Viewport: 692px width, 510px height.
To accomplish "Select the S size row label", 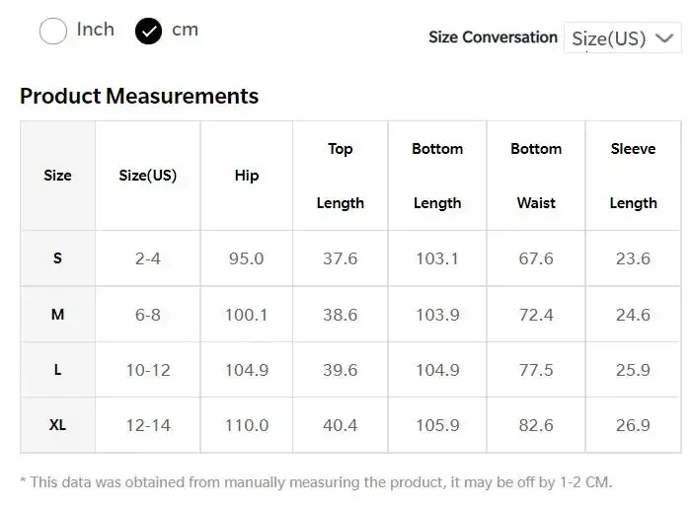I will pyautogui.click(x=57, y=258).
